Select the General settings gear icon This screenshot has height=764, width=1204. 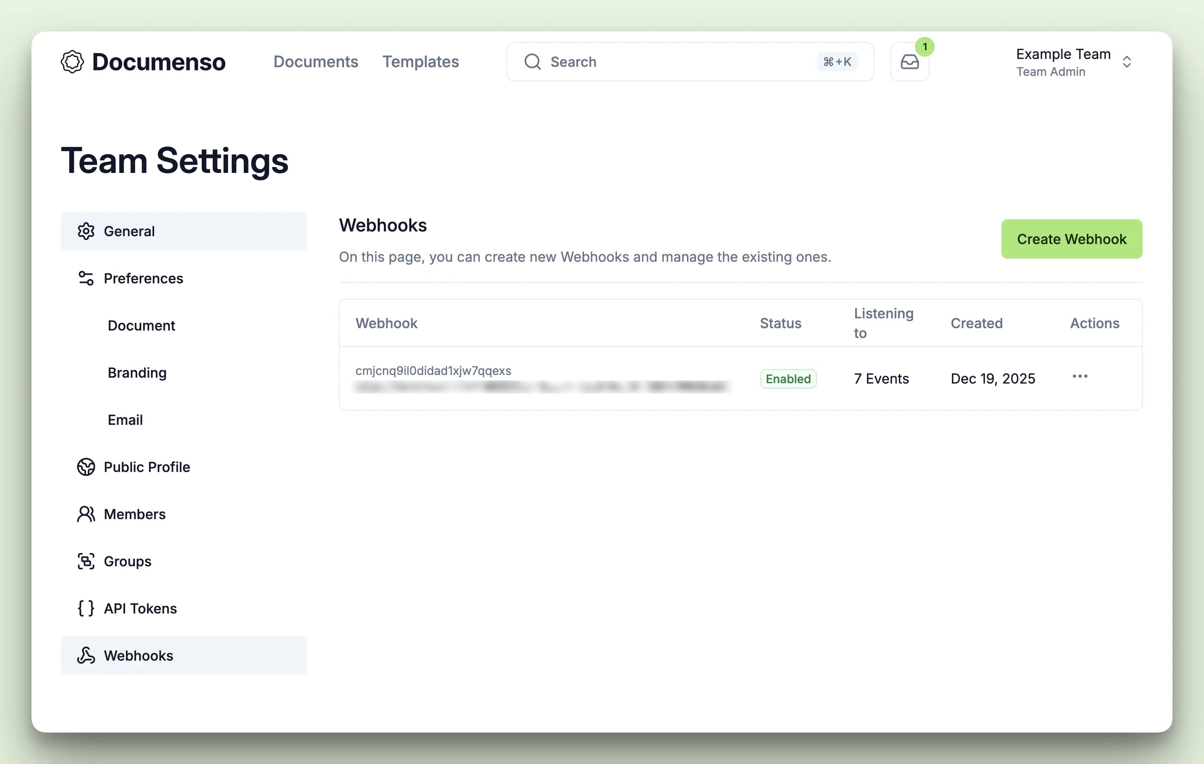(86, 231)
